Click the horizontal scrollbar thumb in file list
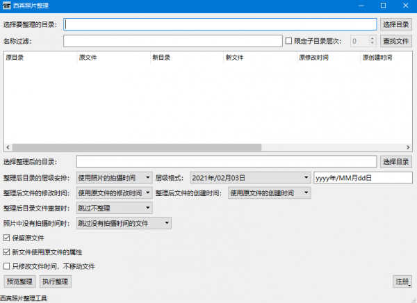 137,147
